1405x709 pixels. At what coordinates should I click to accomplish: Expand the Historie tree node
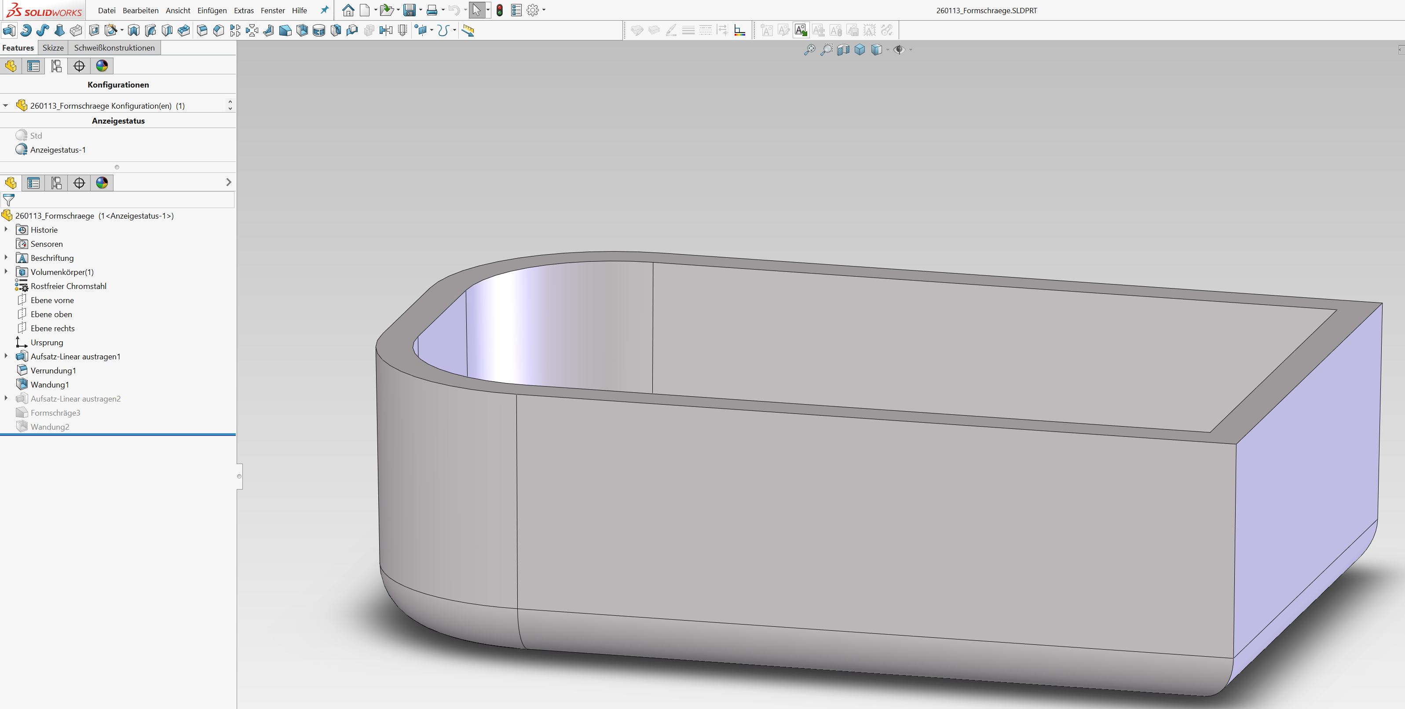[6, 230]
